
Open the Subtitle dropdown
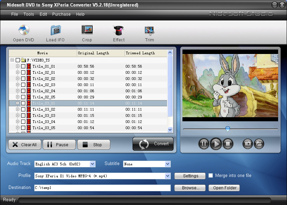[x=167, y=164]
